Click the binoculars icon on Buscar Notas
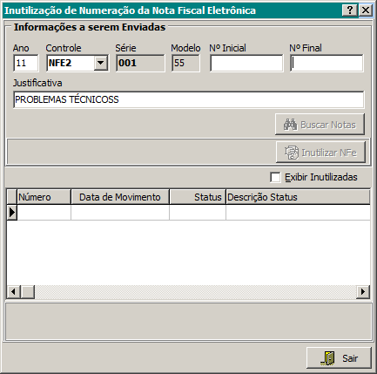Image resolution: width=377 pixels, height=374 pixels. coord(291,125)
